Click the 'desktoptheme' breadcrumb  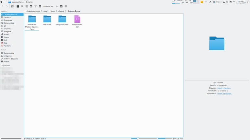point(74,11)
